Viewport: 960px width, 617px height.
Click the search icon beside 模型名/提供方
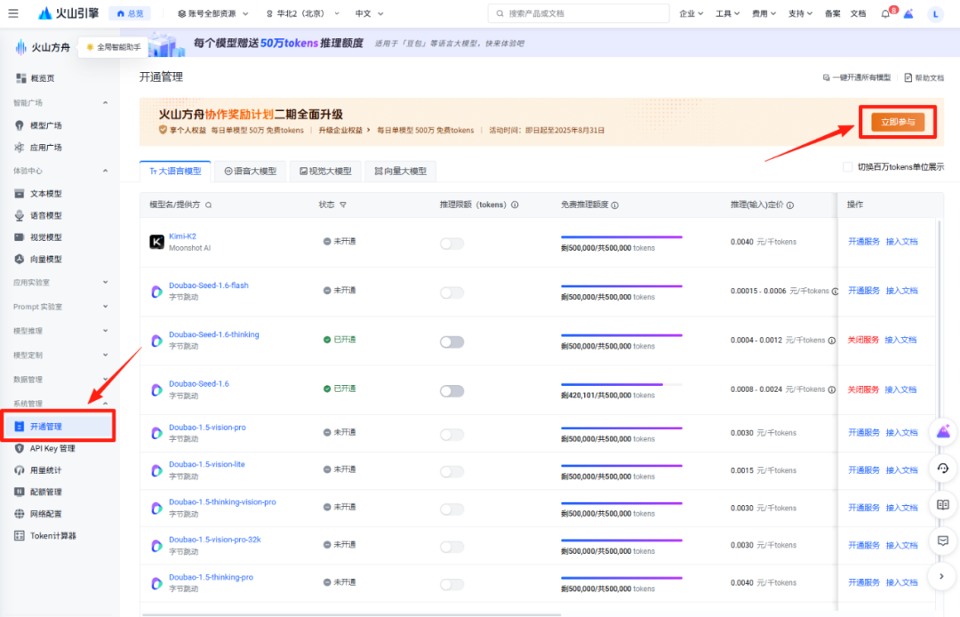[x=209, y=205]
